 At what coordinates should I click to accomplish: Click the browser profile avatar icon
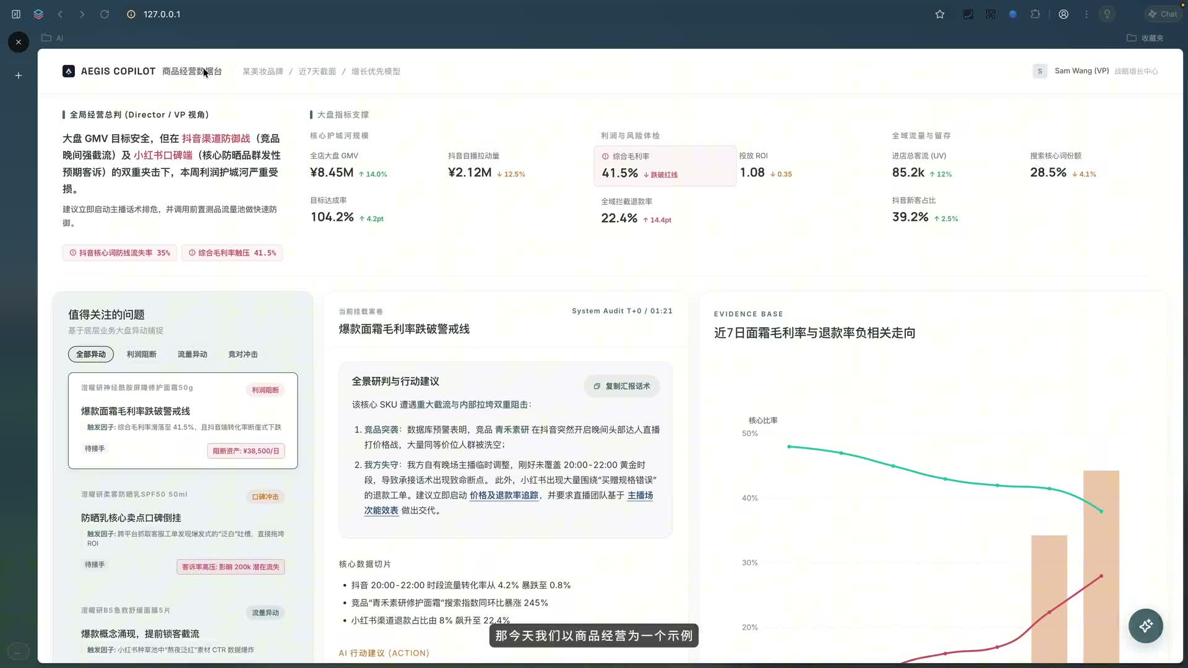click(1064, 14)
